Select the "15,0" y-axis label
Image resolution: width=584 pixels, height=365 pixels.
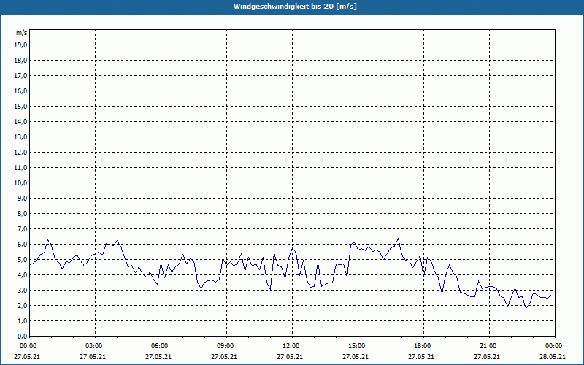pos(20,106)
